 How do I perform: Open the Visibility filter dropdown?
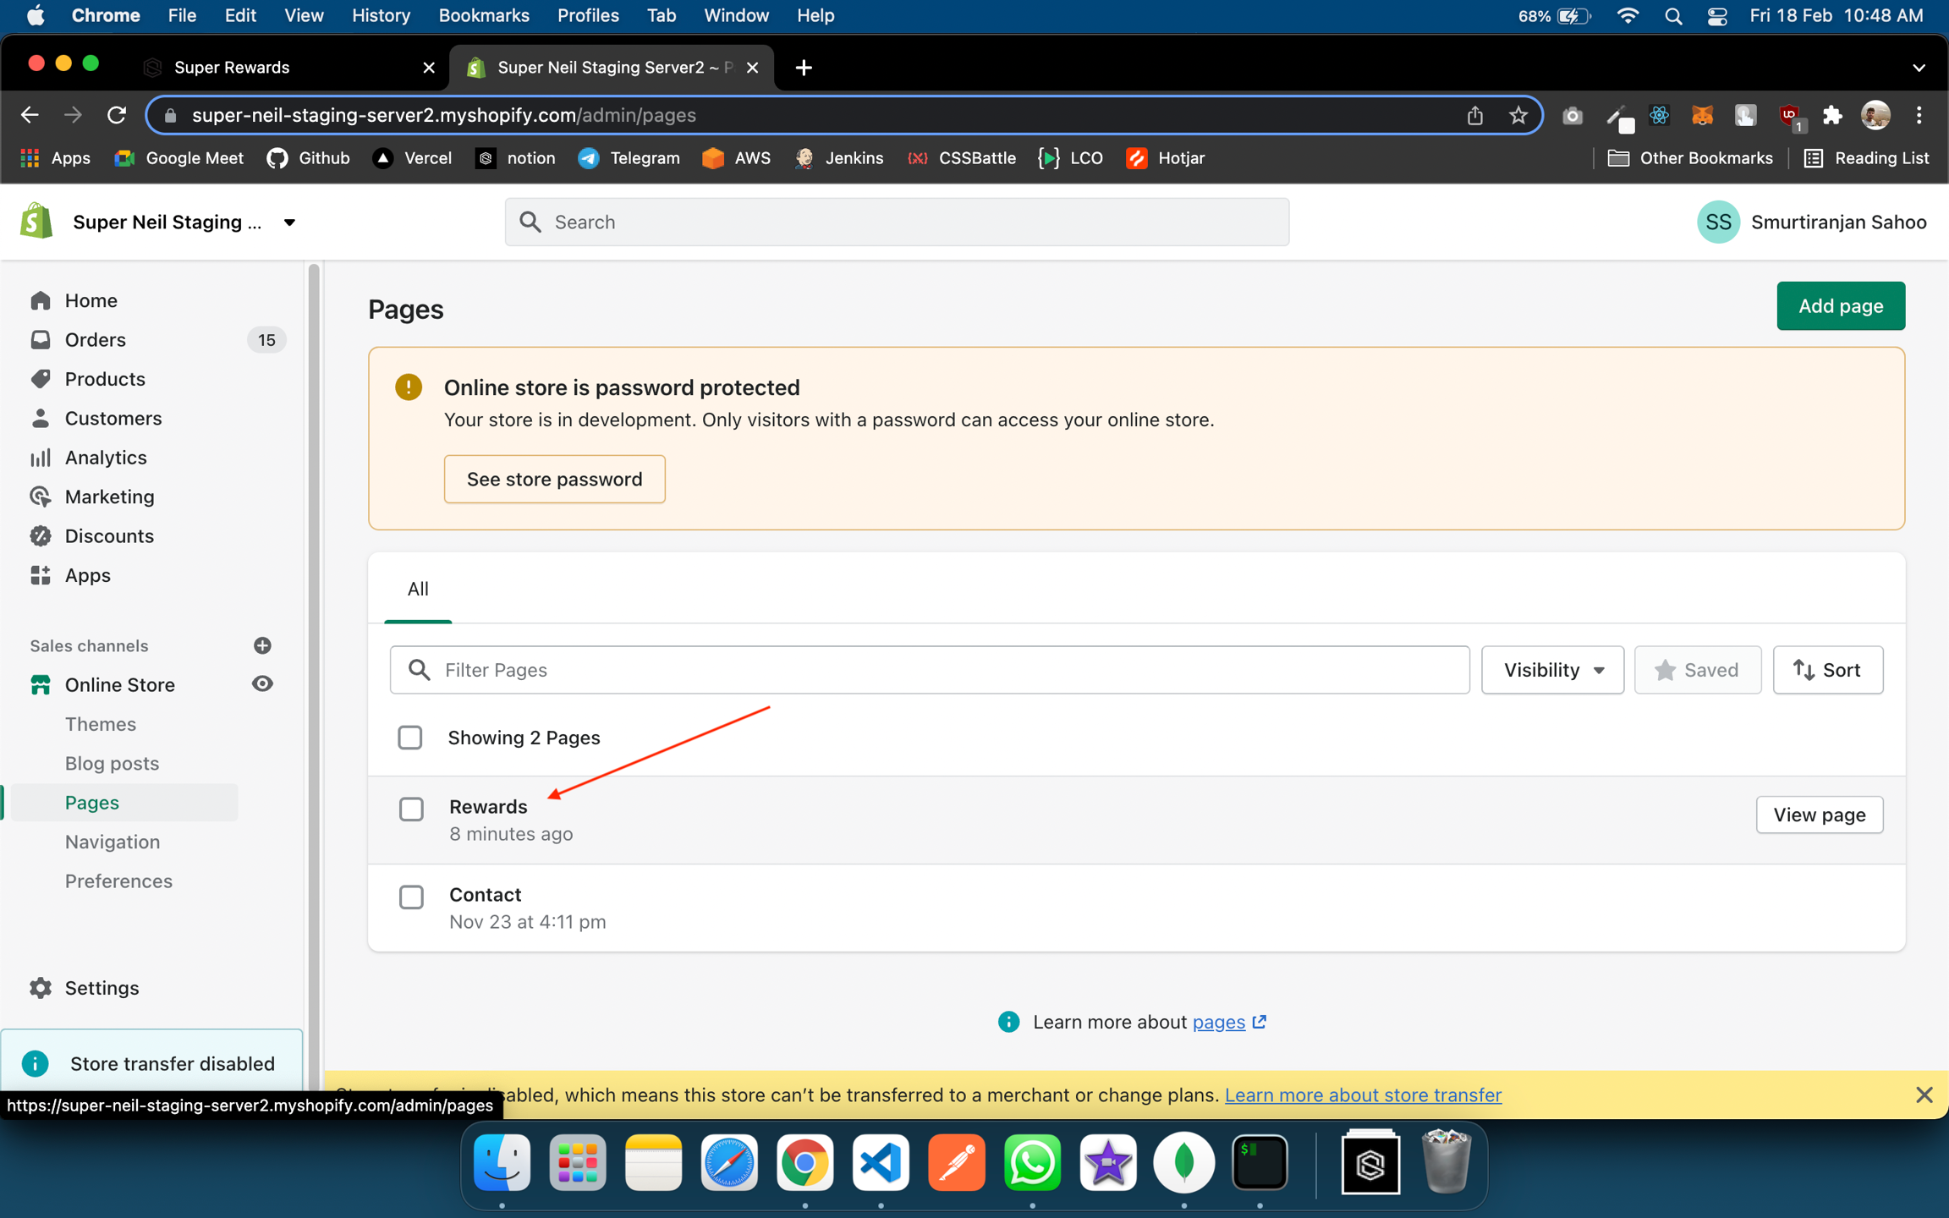(x=1552, y=670)
